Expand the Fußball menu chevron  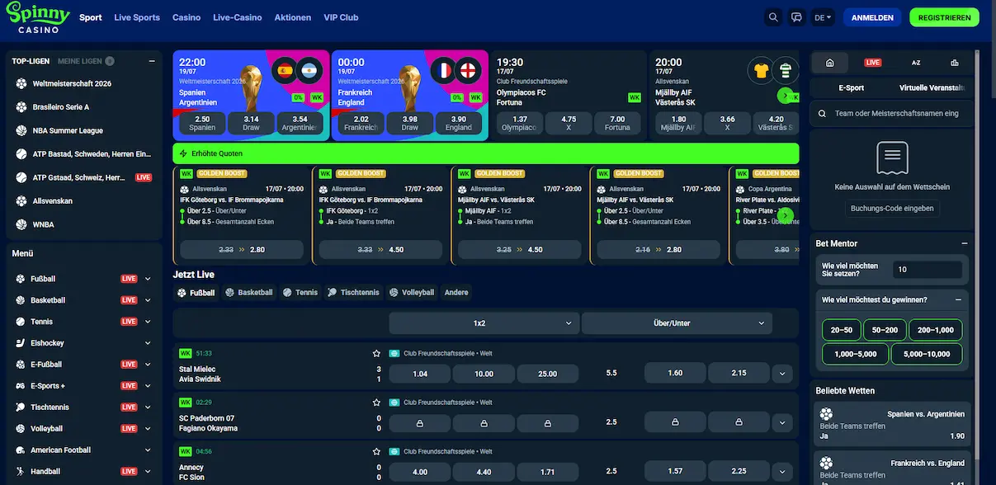tap(148, 279)
